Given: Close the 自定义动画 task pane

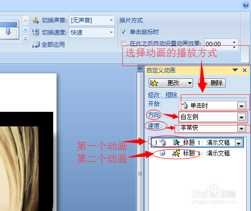Looking at the screenshot, I should (x=245, y=70).
